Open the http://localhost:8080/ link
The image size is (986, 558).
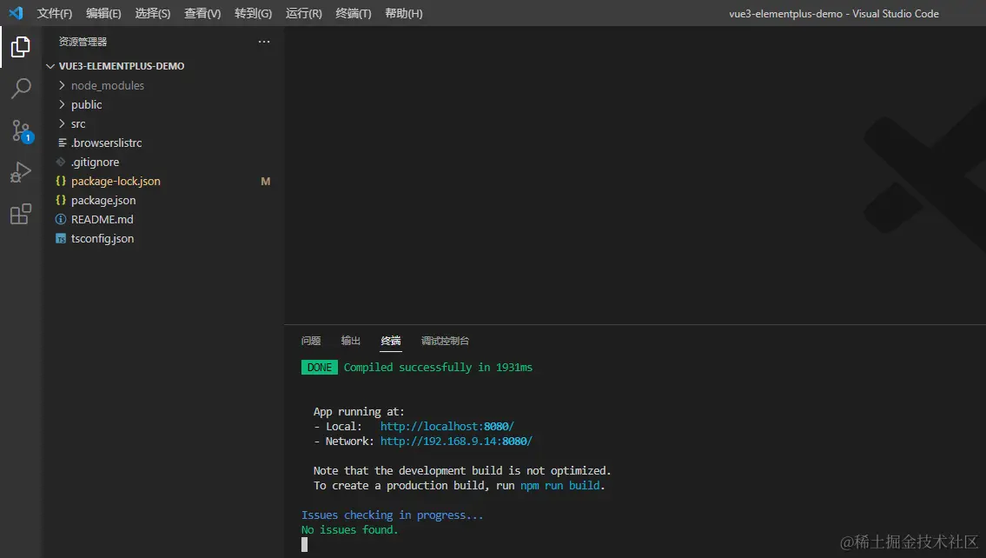point(447,427)
